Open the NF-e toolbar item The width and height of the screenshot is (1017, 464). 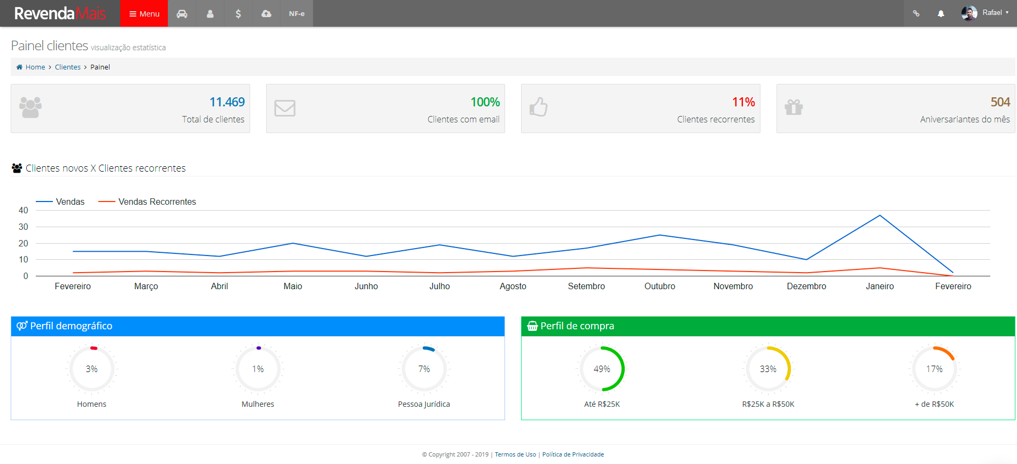pos(297,14)
